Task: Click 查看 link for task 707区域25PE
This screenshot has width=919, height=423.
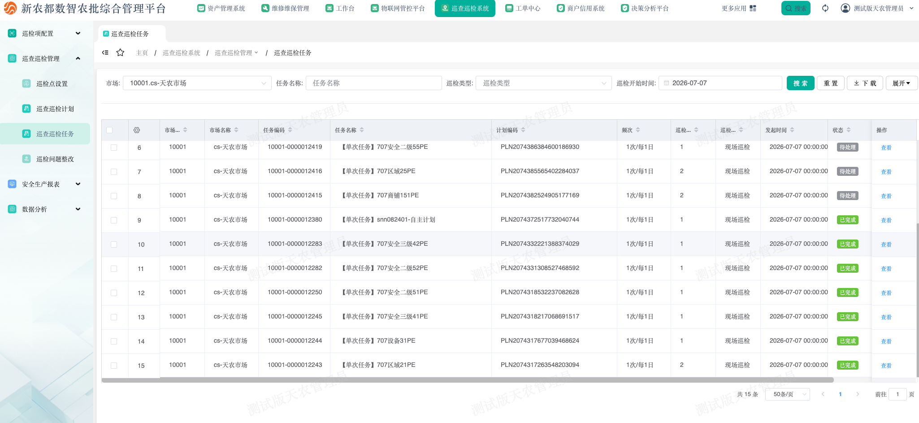Action: 886,172
